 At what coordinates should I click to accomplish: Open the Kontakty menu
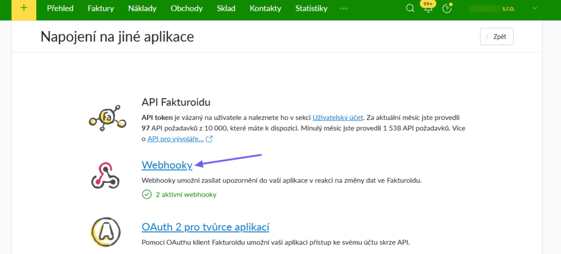pyautogui.click(x=266, y=9)
